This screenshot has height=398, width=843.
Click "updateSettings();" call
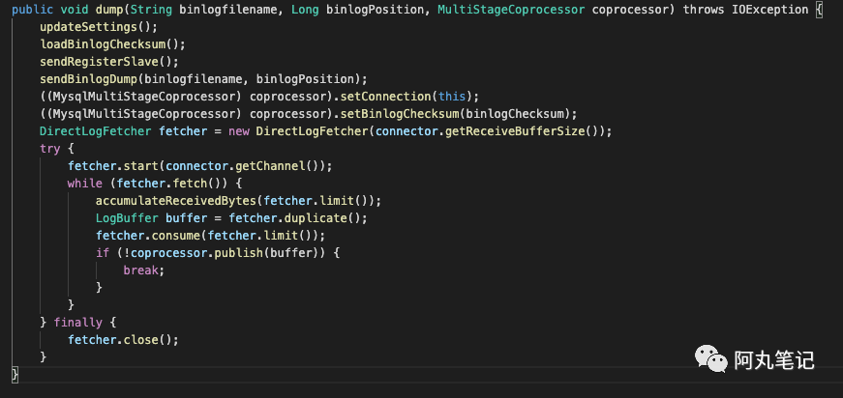click(99, 27)
